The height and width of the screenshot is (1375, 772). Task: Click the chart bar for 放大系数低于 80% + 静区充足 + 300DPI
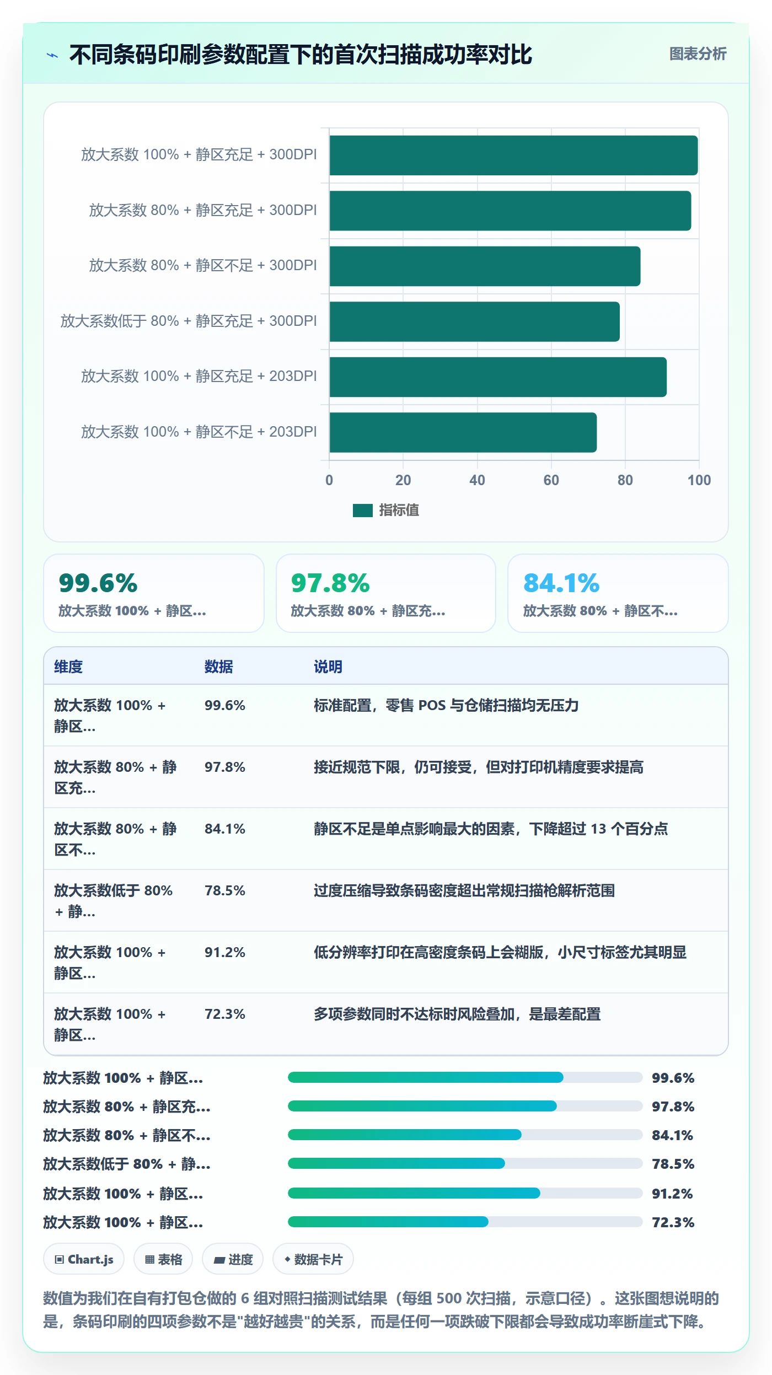pos(474,321)
